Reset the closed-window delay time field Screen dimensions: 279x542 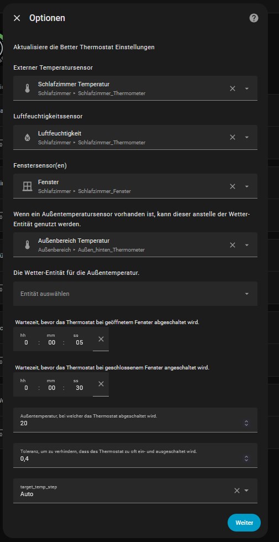pos(101,384)
